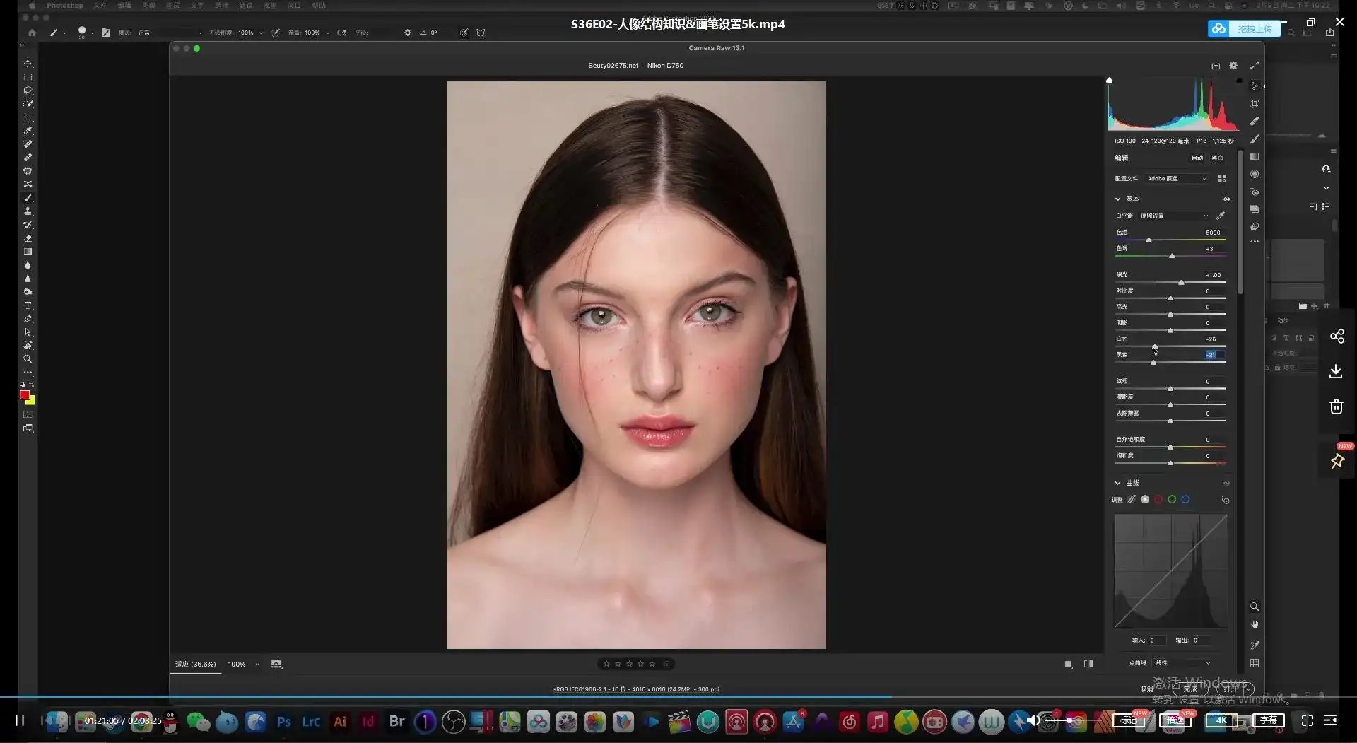Collapse the Curve section

(1118, 483)
